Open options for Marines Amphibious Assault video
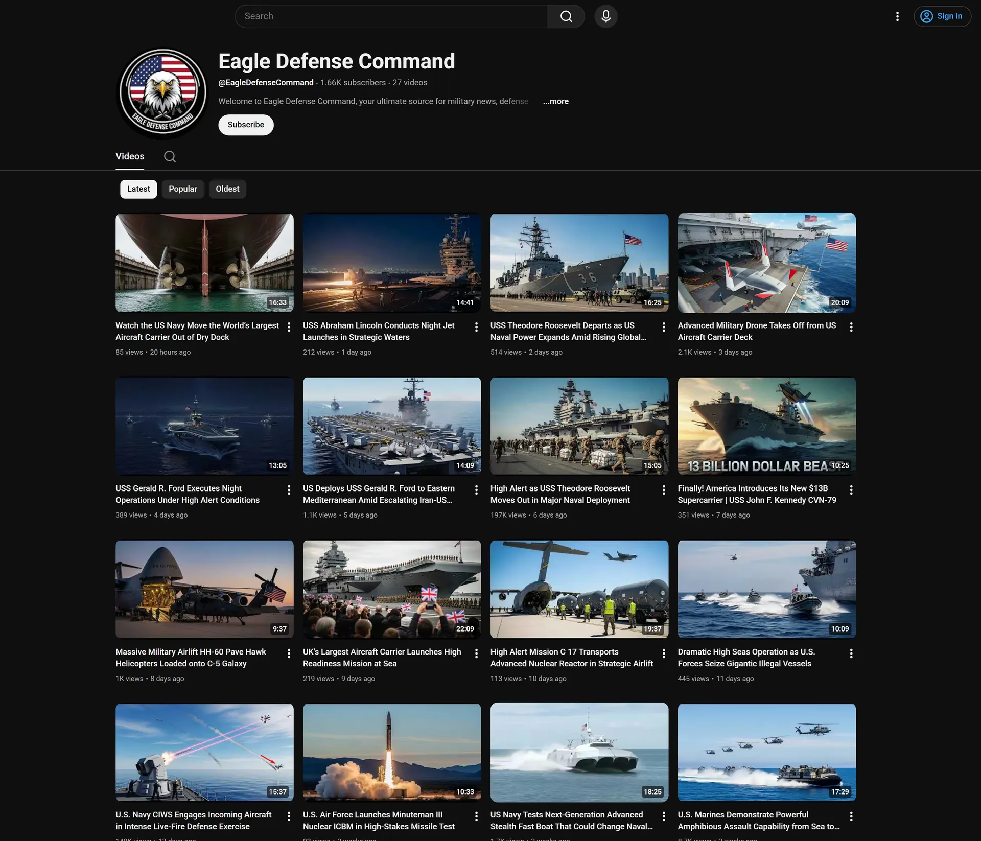This screenshot has height=841, width=981. pyautogui.click(x=851, y=816)
